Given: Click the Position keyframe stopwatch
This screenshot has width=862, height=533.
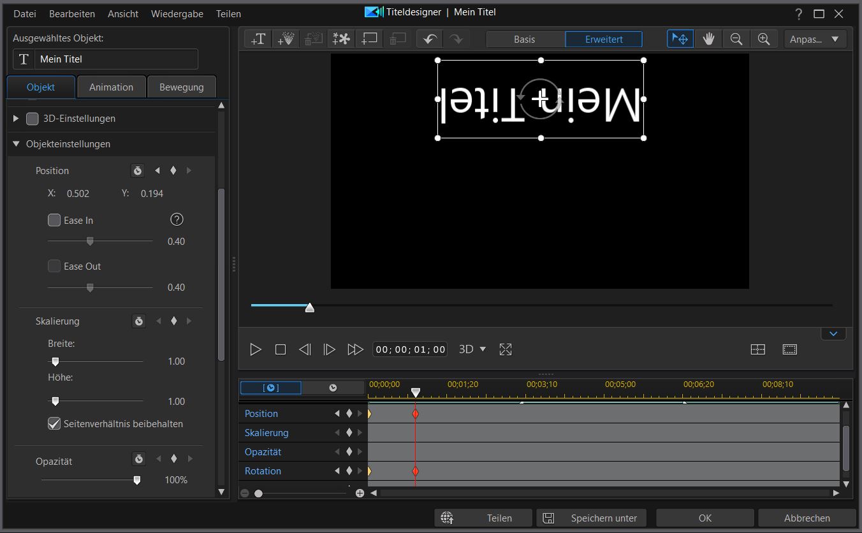Looking at the screenshot, I should pos(137,170).
